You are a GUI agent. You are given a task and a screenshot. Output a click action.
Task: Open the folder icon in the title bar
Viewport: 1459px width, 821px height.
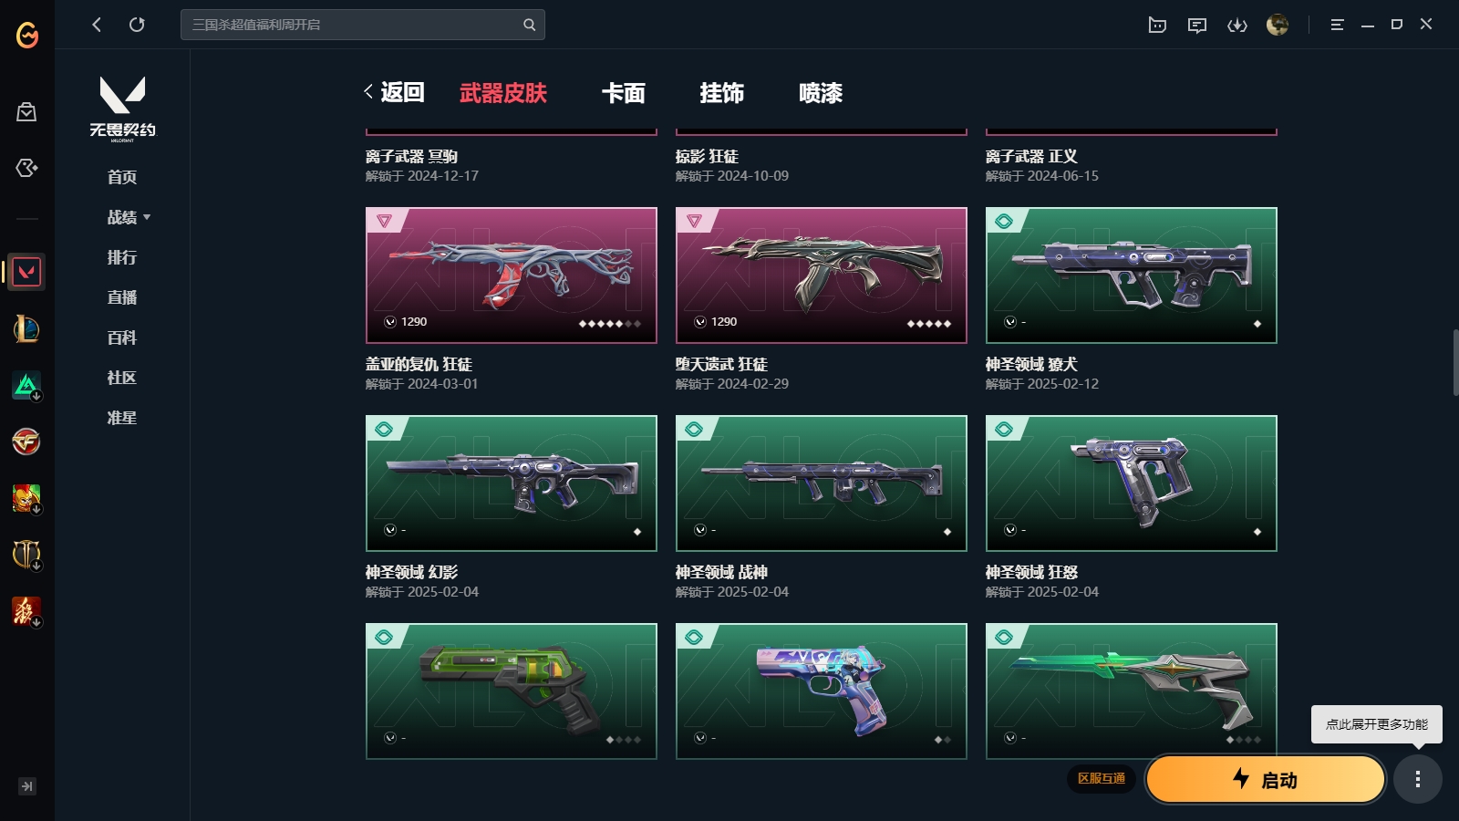pyautogui.click(x=1157, y=25)
